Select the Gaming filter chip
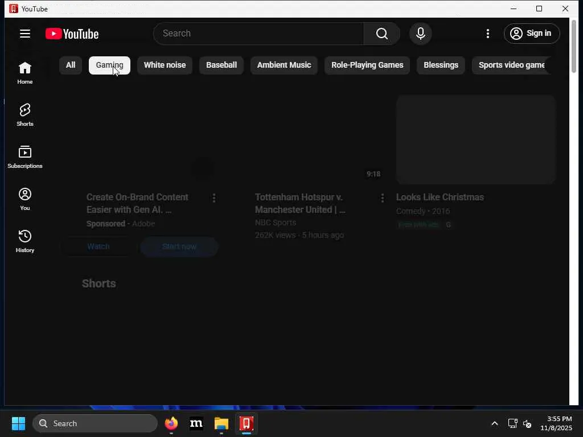Viewport: 583px width, 437px height. tap(110, 65)
